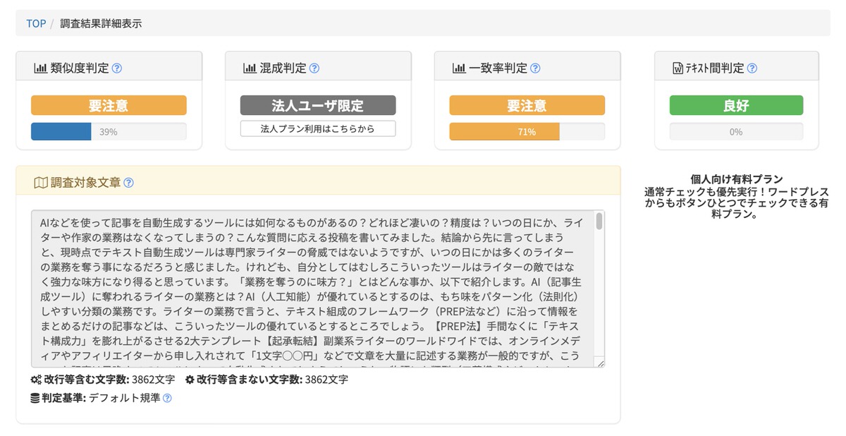The height and width of the screenshot is (436, 846).
Task: Click the gray 法人ユーザ限定 badge
Action: click(x=317, y=106)
